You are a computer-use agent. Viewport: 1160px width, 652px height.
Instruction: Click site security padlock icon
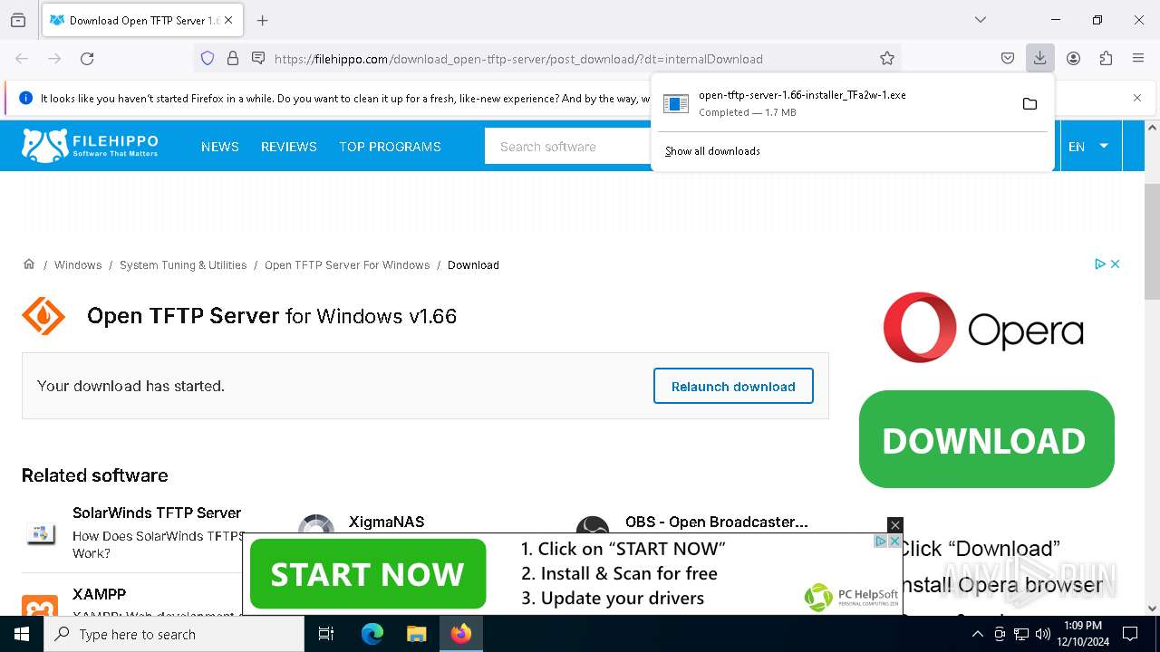click(233, 59)
